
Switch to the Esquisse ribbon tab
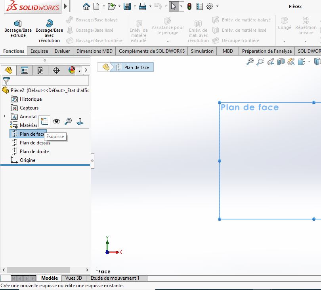pos(39,51)
